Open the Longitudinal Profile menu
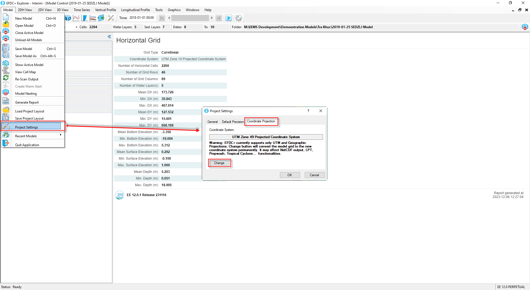The width and height of the screenshot is (530, 290). click(135, 10)
